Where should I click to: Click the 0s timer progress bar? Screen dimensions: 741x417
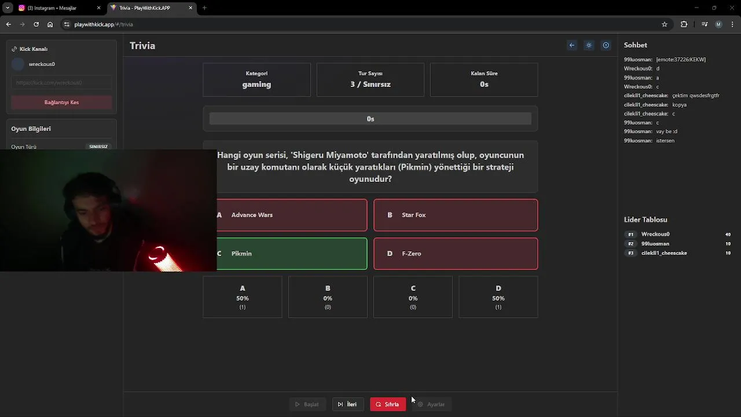pos(370,119)
